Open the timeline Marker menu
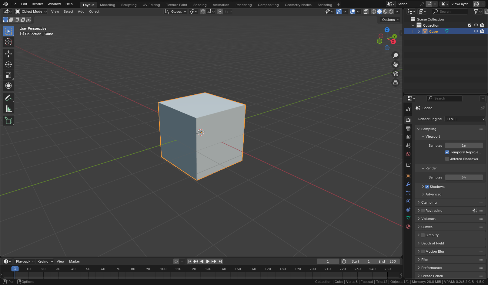488x285 pixels. tap(75, 261)
